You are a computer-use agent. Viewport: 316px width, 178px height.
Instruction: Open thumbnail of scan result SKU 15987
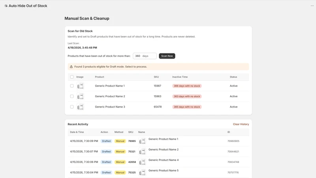[x=80, y=86]
